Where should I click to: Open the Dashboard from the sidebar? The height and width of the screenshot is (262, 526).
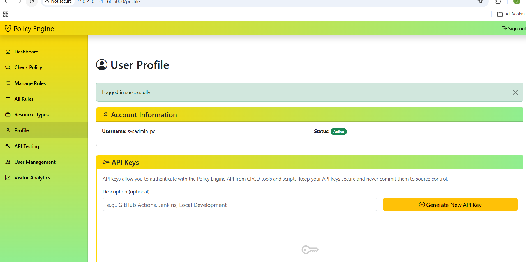[x=8, y=52]
